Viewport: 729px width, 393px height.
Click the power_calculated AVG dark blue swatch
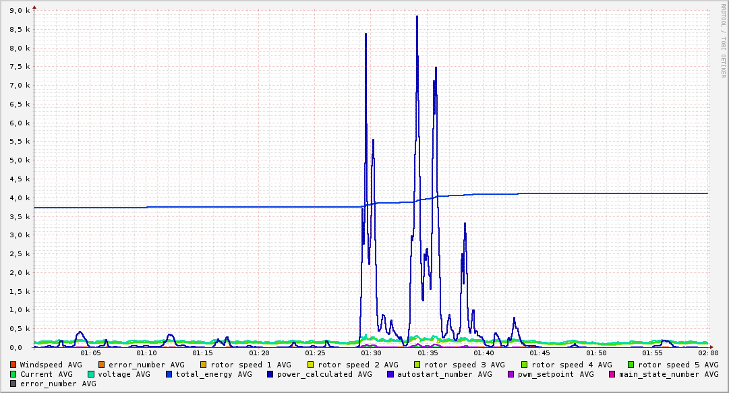(270, 374)
